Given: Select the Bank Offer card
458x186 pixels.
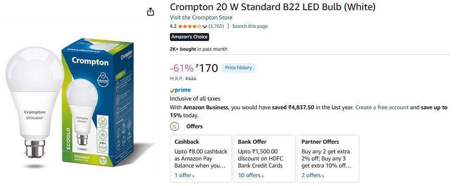Looking at the screenshot, I should pos(265,159).
